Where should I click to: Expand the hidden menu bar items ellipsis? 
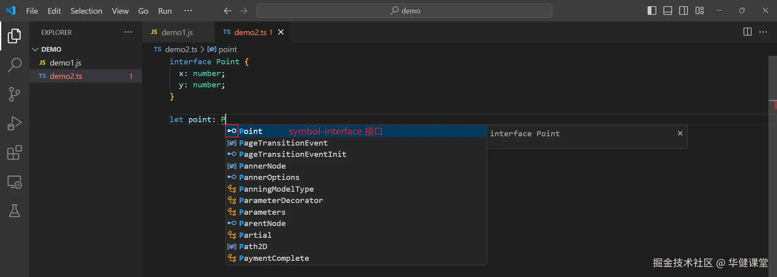point(188,11)
